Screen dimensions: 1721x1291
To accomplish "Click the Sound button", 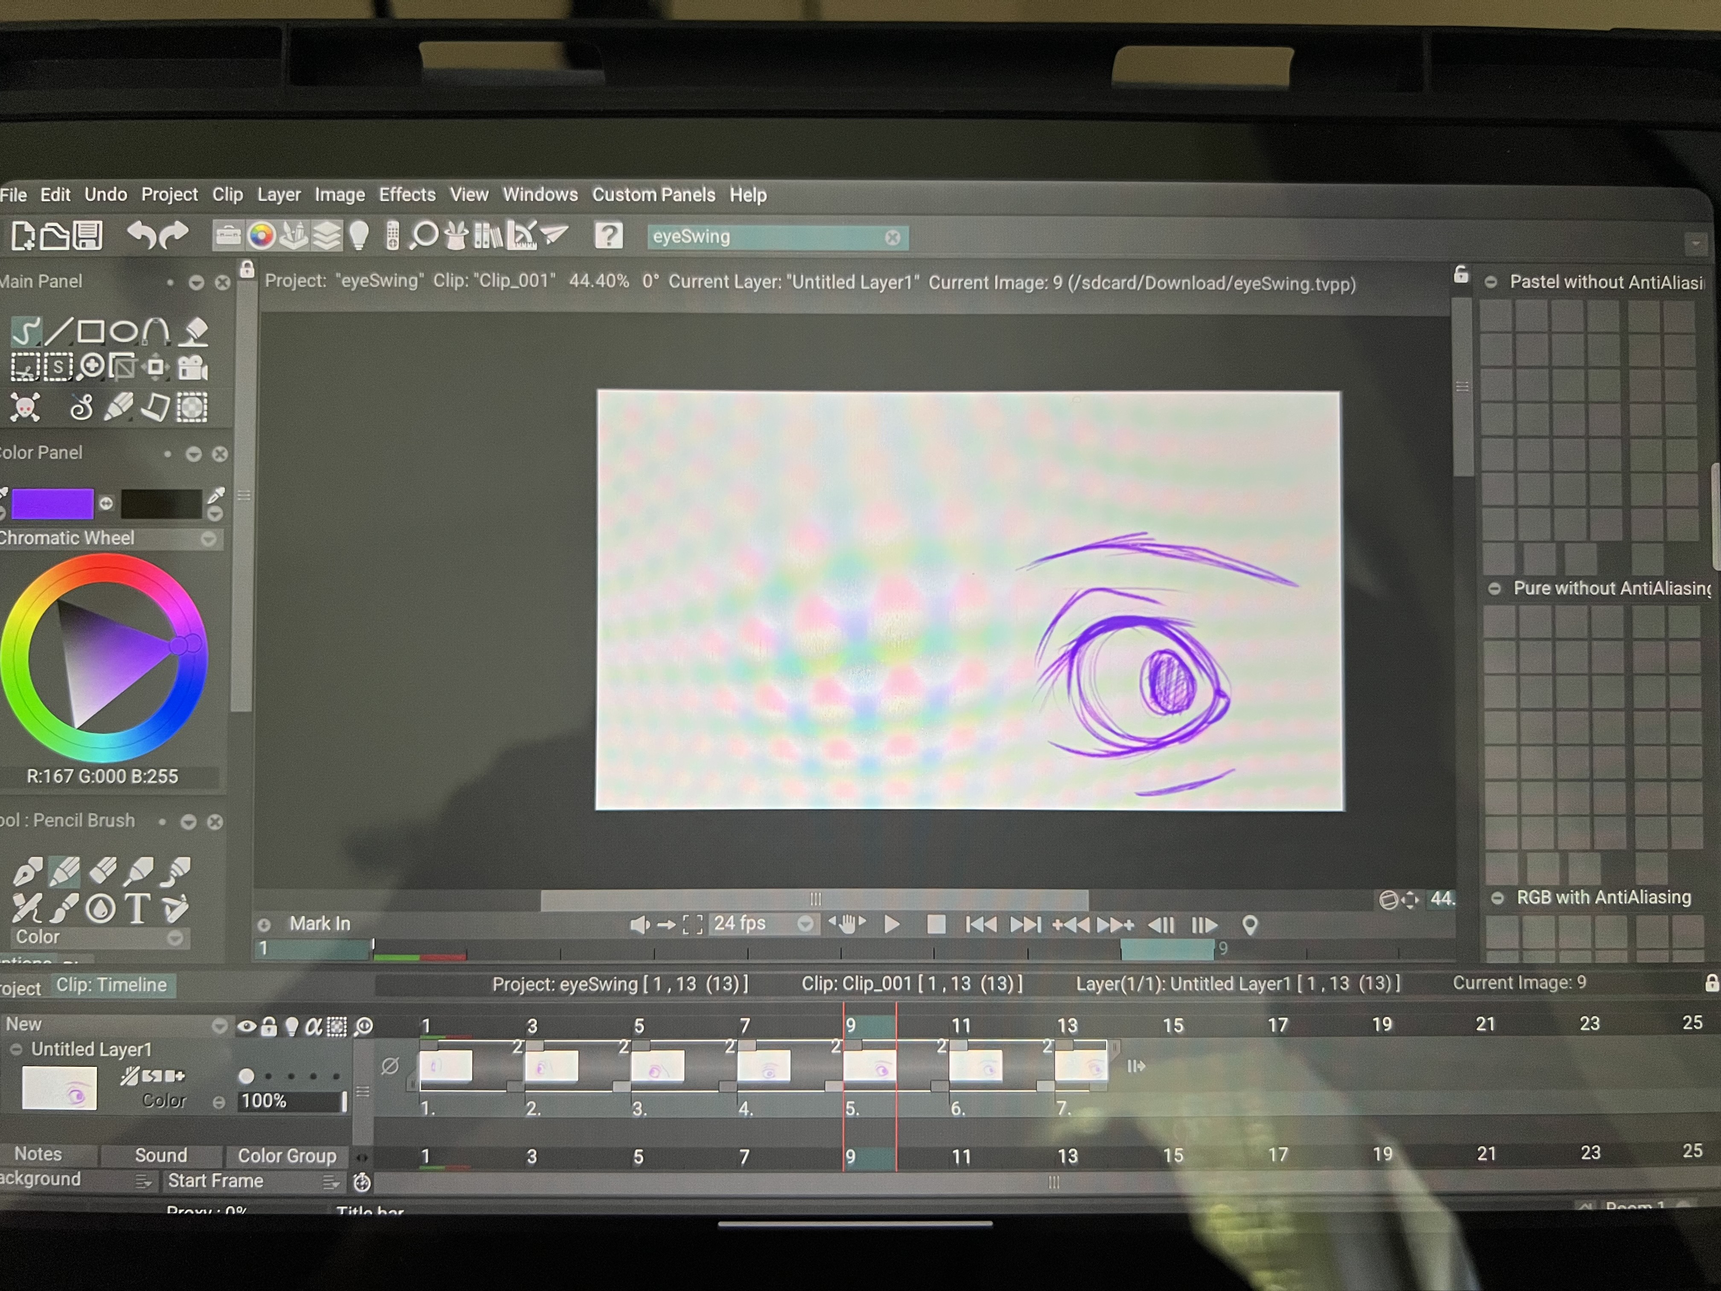I will 161,1156.
